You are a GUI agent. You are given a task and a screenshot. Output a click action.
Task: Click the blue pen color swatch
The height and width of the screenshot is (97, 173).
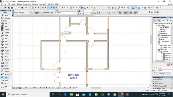coord(157,12)
